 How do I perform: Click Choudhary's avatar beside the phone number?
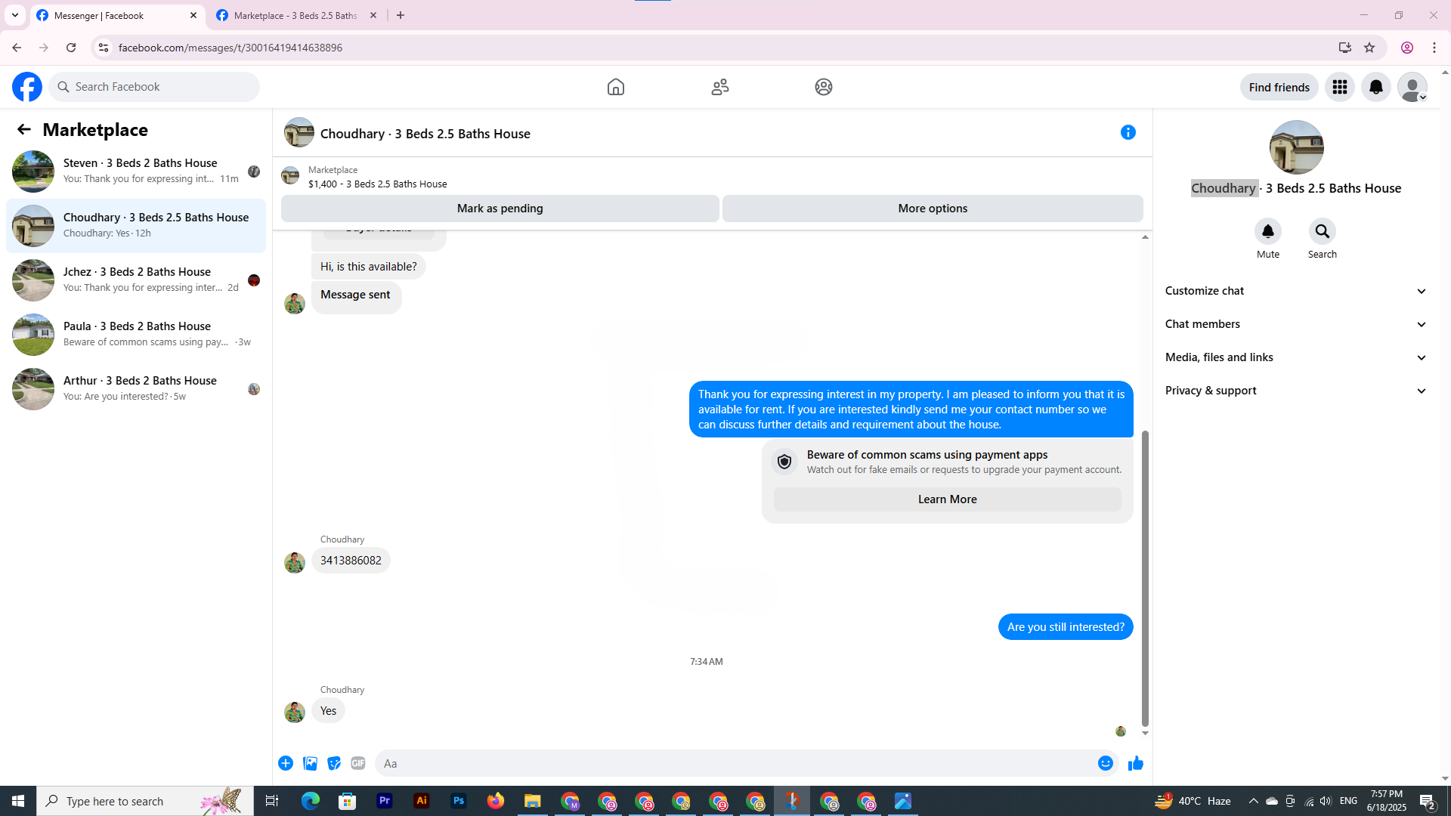click(x=294, y=562)
